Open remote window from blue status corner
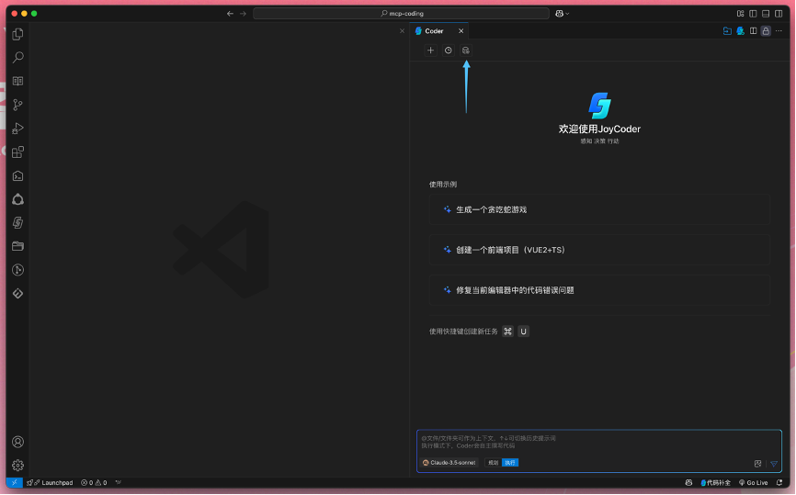The height and width of the screenshot is (495, 796). point(14,483)
